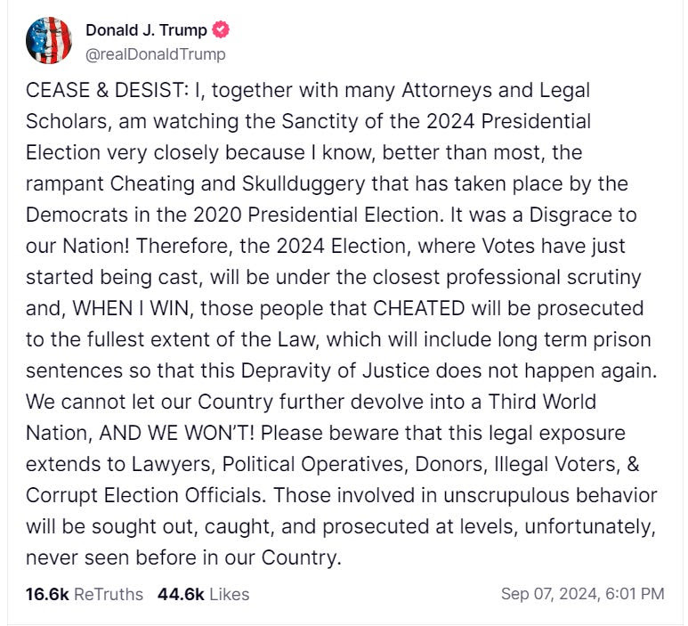The image size is (688, 626).
Task: Open the Sep 07, 2024 timestamp
Action: pos(551,594)
